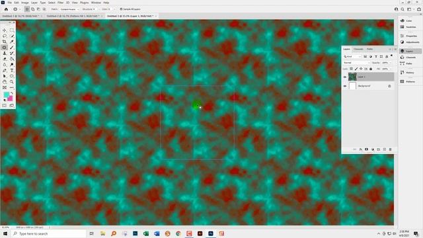This screenshot has height=238, width=423.
Task: Switch to the Untitled Pattern Fill document tab
Action: coord(73,16)
